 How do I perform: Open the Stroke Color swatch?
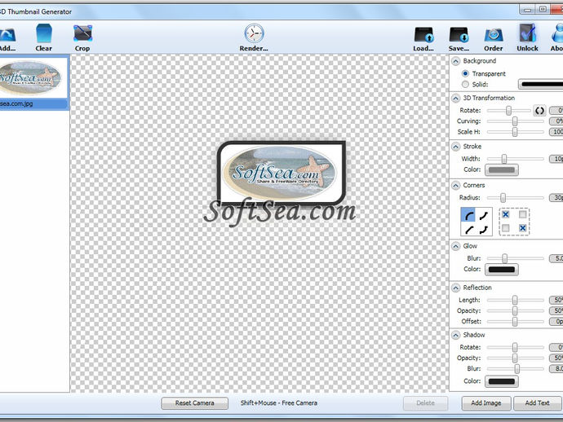tap(502, 170)
